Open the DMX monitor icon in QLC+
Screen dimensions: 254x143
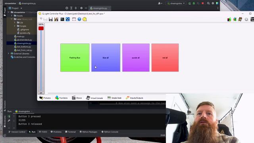[62, 19]
